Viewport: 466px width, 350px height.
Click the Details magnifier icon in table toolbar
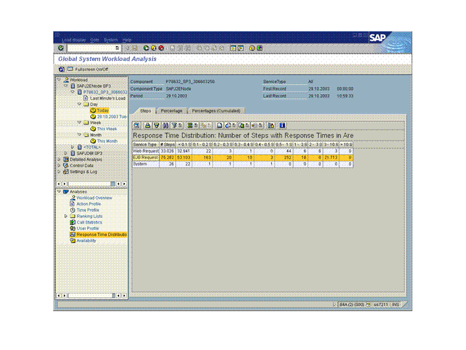(x=137, y=125)
